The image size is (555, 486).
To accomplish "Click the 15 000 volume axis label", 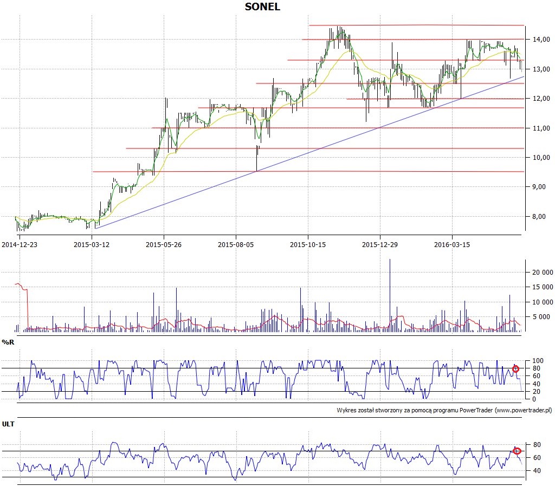I will [x=543, y=287].
